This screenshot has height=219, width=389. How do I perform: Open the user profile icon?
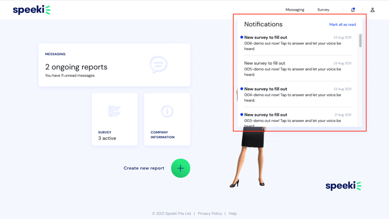(x=373, y=10)
